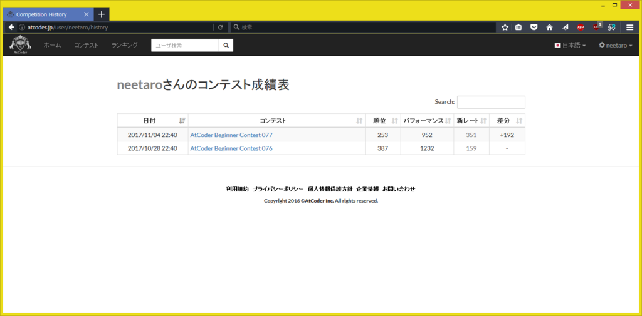Click the difference value +192
Image resolution: width=642 pixels, height=316 pixels.
[507, 135]
